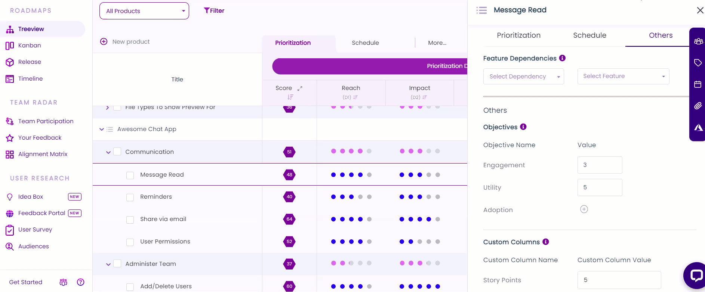Open the help question mark icon

click(80, 282)
